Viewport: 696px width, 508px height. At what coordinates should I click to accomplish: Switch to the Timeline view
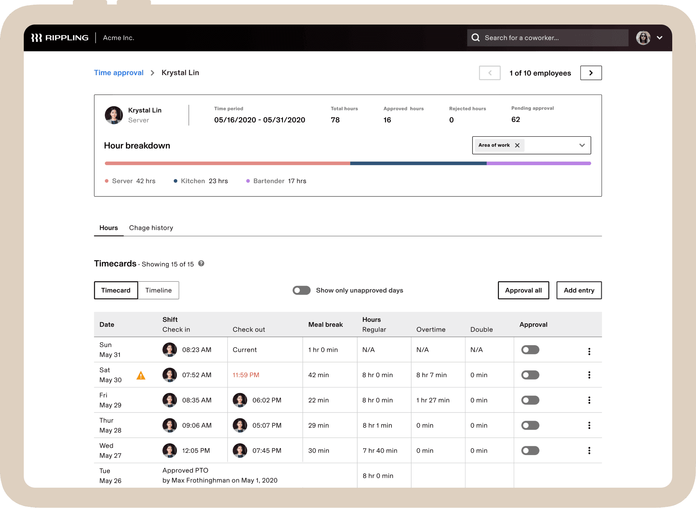click(x=158, y=290)
